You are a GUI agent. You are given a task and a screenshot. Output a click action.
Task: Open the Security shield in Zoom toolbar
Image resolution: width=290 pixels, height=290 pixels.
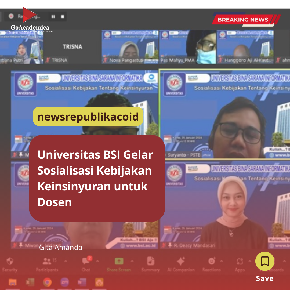click(10, 261)
